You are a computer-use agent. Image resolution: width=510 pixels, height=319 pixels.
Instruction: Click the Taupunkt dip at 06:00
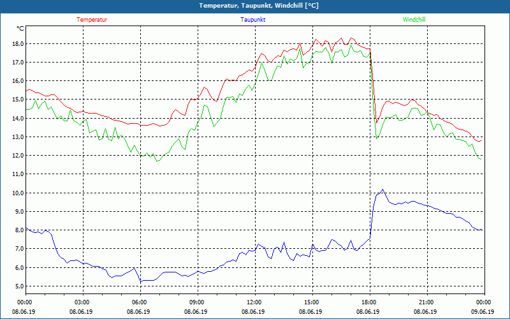[140, 281]
